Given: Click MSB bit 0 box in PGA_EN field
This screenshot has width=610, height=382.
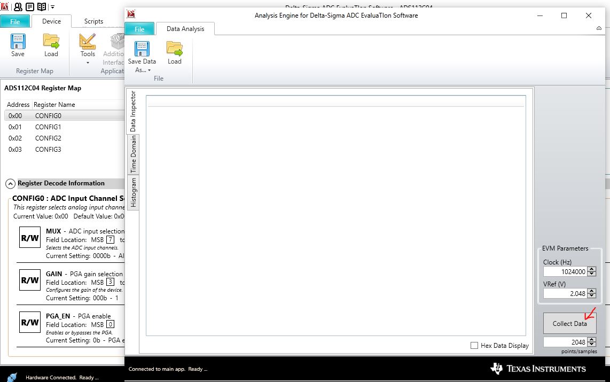Looking at the screenshot, I should pyautogui.click(x=111, y=324).
